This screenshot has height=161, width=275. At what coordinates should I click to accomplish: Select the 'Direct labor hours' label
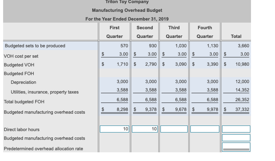[x=22, y=130]
